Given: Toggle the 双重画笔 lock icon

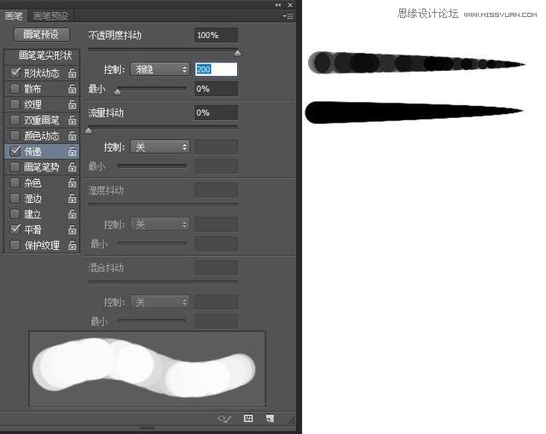Looking at the screenshot, I should click(72, 120).
